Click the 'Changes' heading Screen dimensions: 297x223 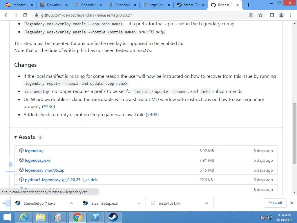click(x=26, y=65)
